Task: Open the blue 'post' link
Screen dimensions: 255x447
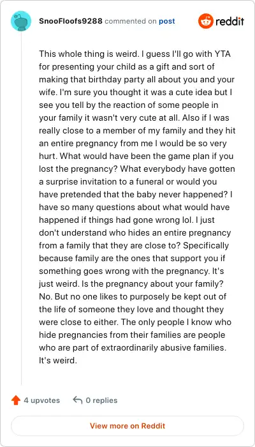Action: click(x=167, y=22)
